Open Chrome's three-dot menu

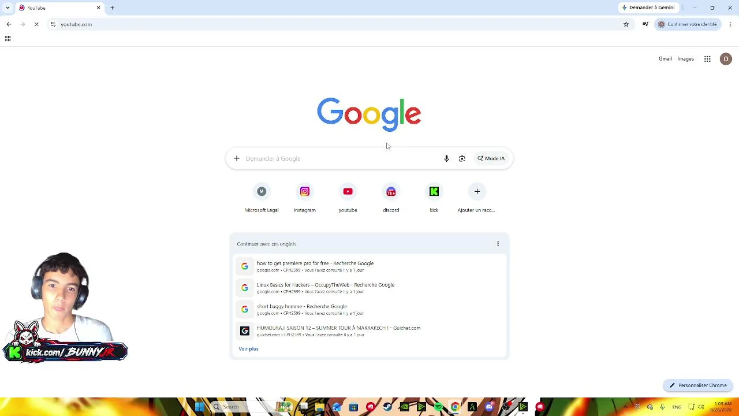click(730, 24)
